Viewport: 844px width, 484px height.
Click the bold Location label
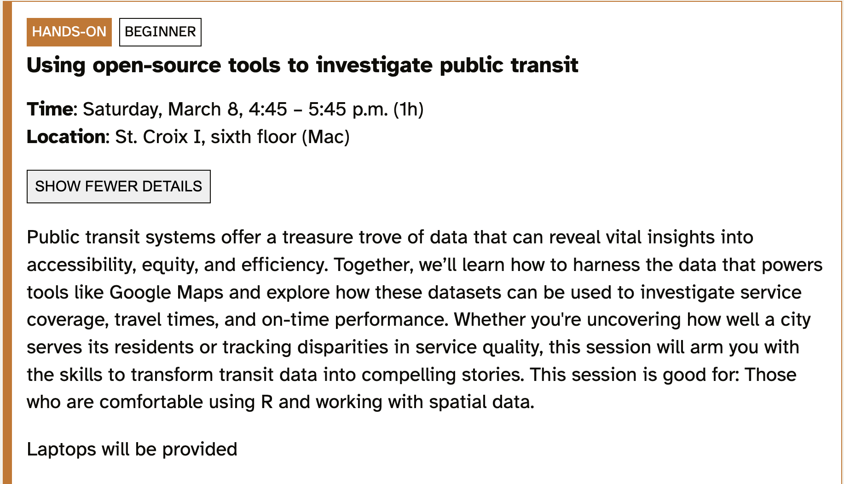point(66,137)
